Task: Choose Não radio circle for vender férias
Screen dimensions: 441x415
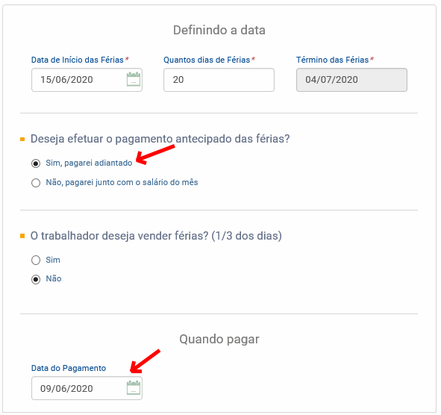Action: pyautogui.click(x=36, y=280)
